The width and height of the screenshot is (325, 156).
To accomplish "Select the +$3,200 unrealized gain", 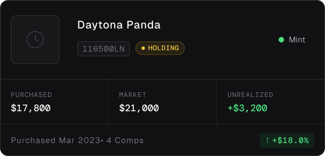I will point(247,108).
